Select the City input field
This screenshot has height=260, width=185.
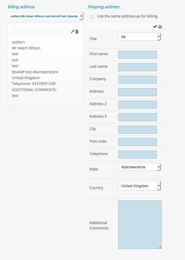tap(137, 130)
